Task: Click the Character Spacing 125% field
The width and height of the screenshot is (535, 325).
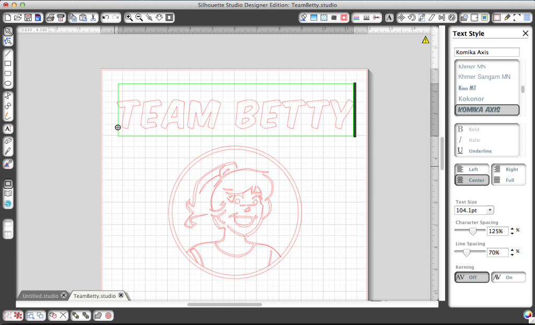Action: (497, 231)
